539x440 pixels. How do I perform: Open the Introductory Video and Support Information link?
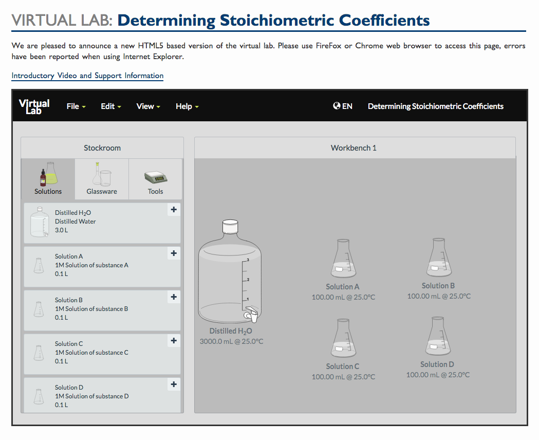(x=87, y=76)
